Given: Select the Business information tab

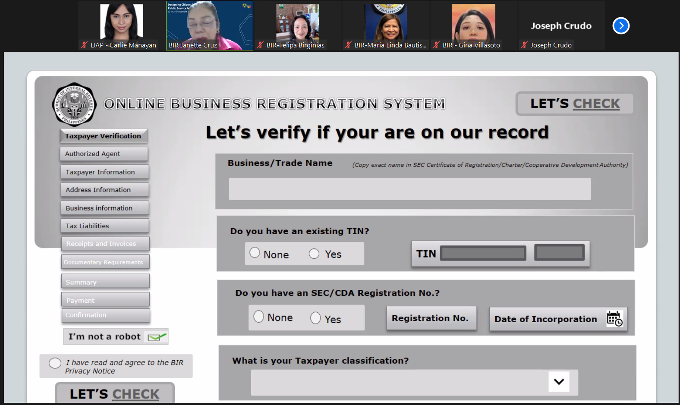Looking at the screenshot, I should point(105,208).
